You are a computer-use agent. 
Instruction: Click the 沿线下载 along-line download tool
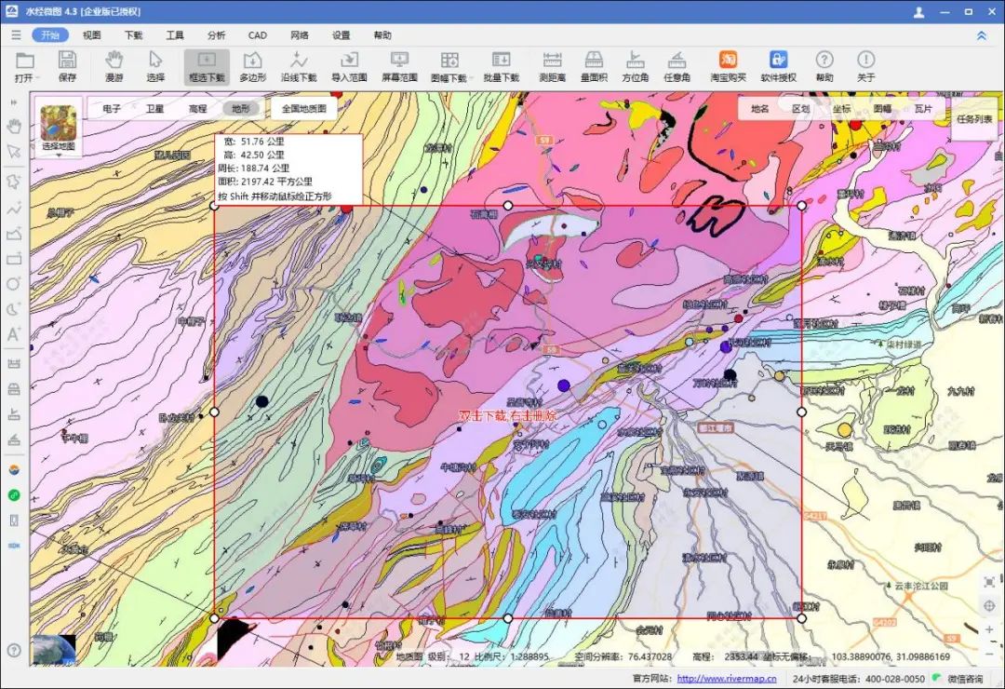coord(299,67)
